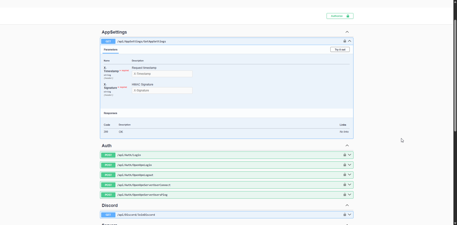This screenshot has width=457, height=225.
Task: Click POST badge of OpenVpnLogout
Action: 108,175
